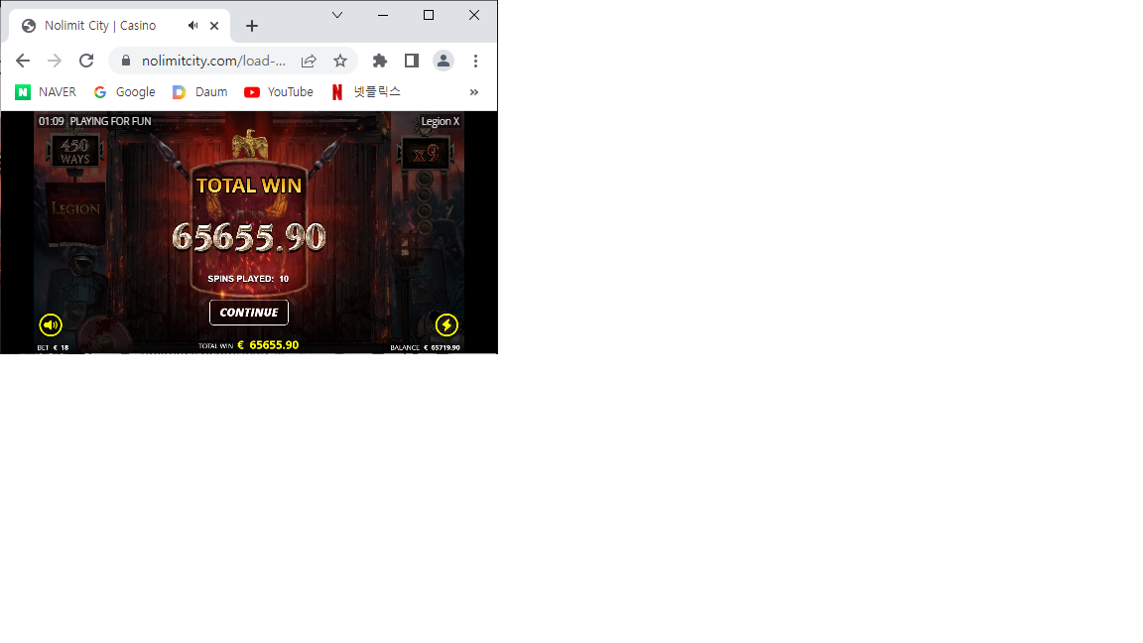Open the Chrome three-dot menu
This screenshot has width=1143, height=643.
(475, 61)
